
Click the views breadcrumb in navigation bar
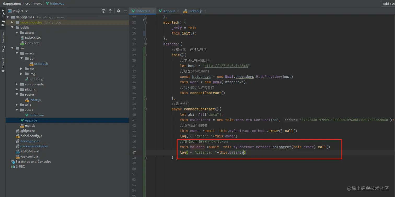click(38, 3)
